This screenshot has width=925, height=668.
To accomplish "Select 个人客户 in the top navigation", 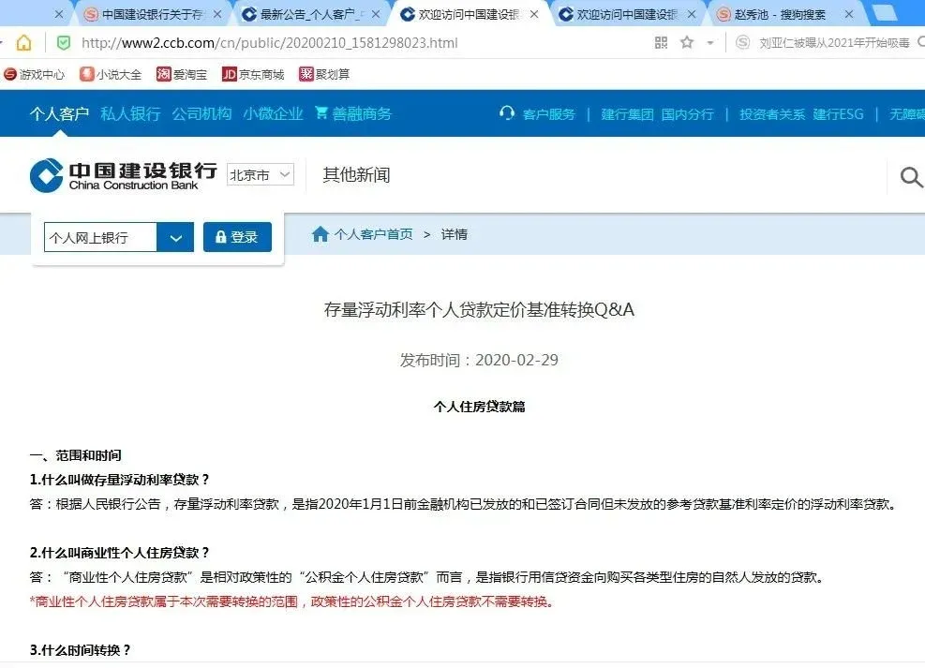I will pyautogui.click(x=59, y=113).
